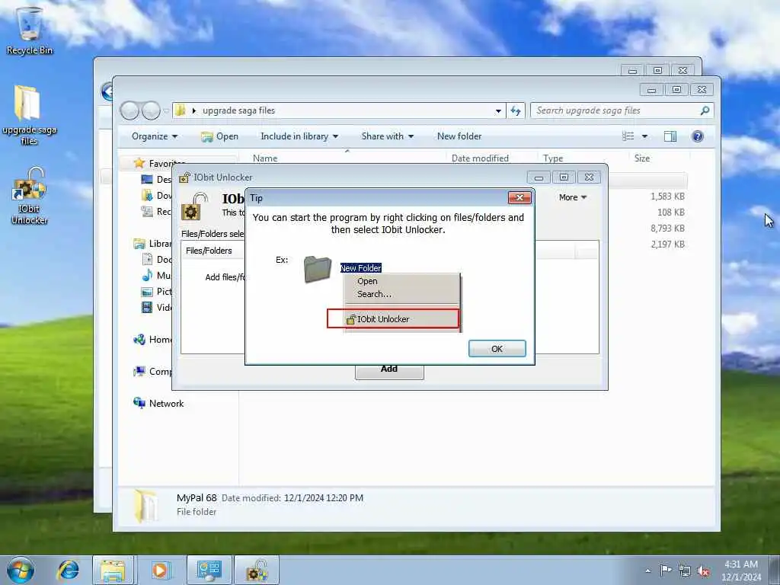Click the Add button in IObit Unlocker

tap(389, 371)
